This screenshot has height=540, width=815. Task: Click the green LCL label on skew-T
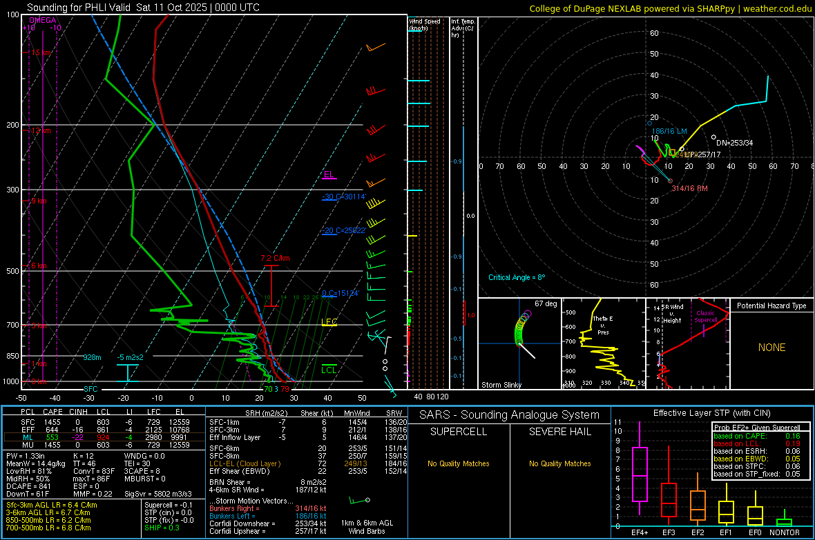coord(329,370)
